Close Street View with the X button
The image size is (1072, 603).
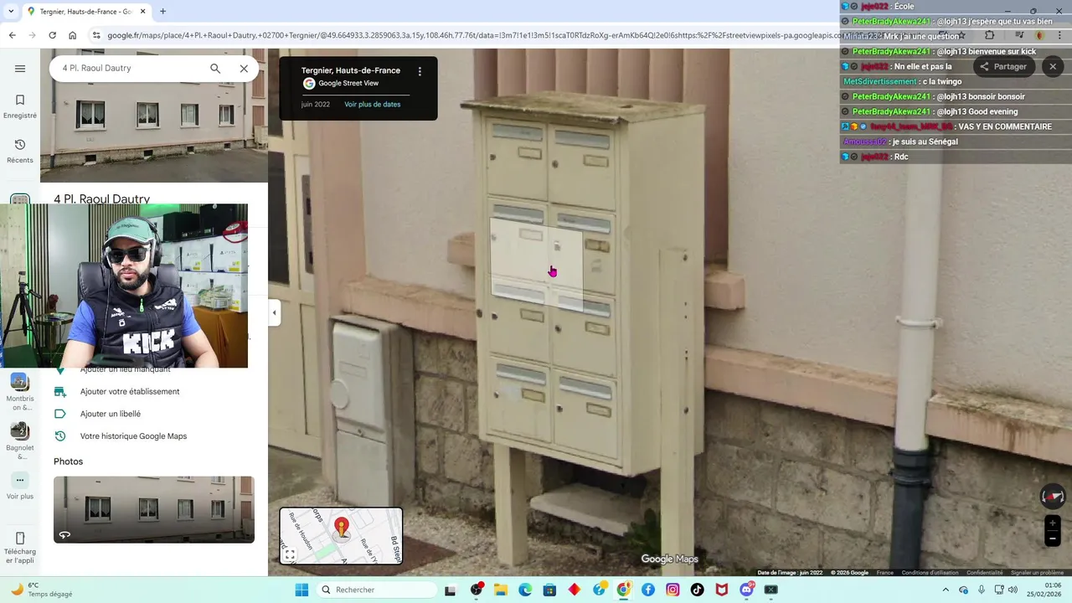1053,66
